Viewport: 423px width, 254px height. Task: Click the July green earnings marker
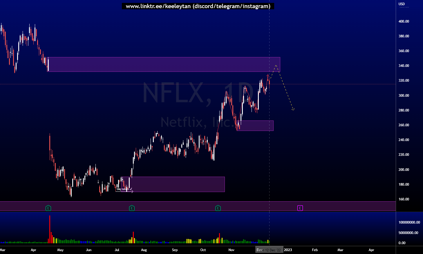(x=132, y=208)
